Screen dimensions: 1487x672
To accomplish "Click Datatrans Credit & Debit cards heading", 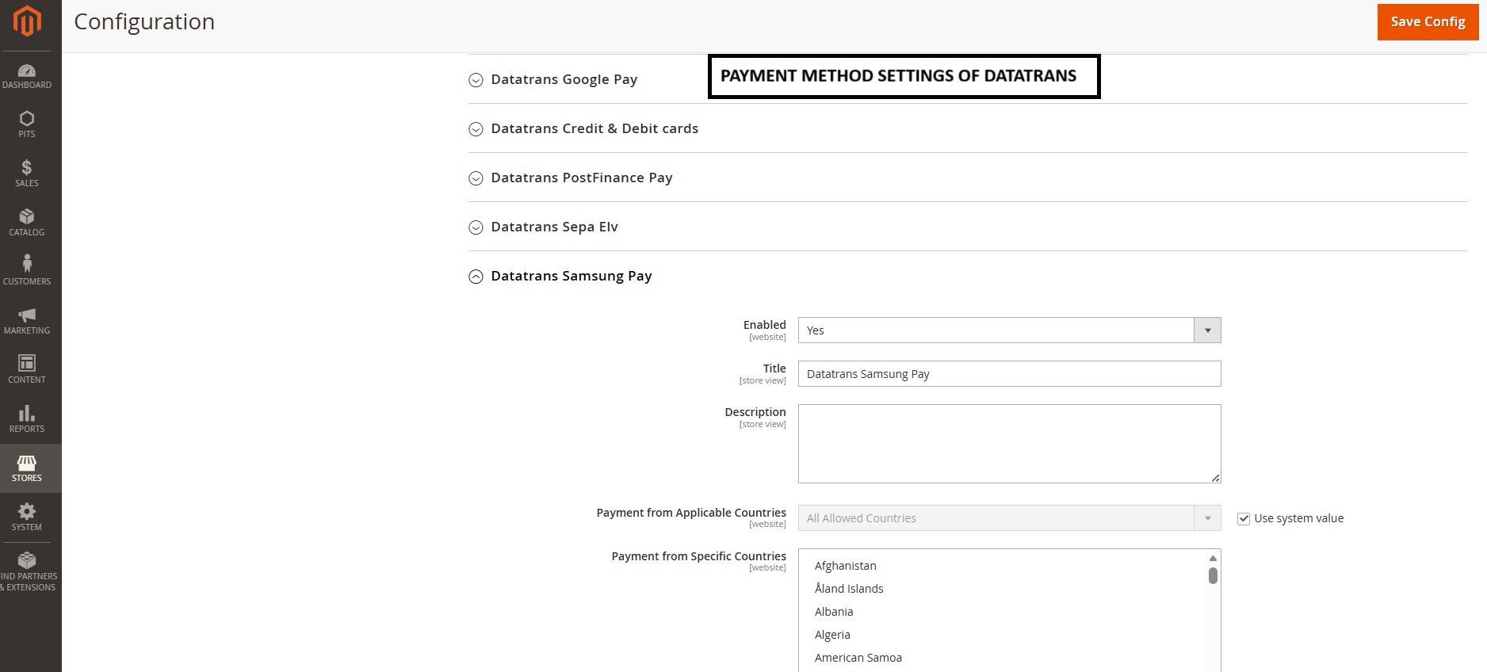I will [594, 128].
